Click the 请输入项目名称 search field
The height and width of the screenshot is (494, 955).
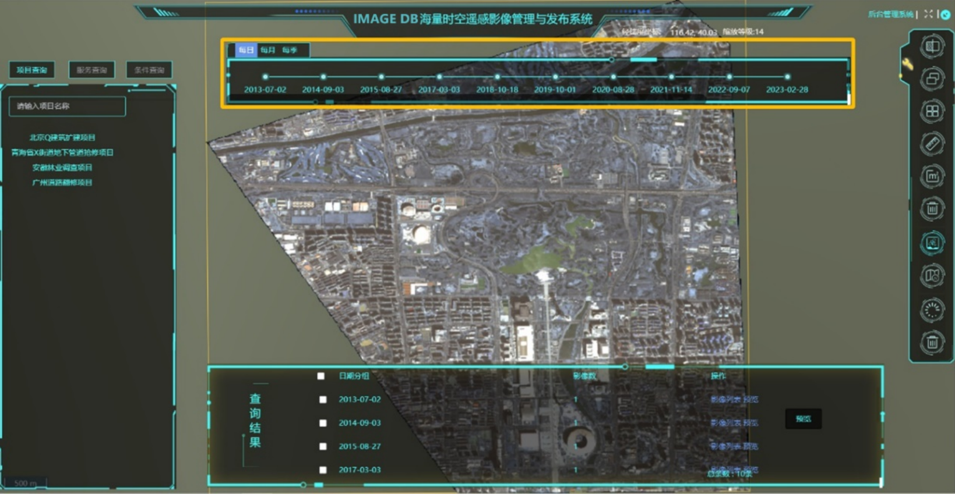[x=67, y=106]
